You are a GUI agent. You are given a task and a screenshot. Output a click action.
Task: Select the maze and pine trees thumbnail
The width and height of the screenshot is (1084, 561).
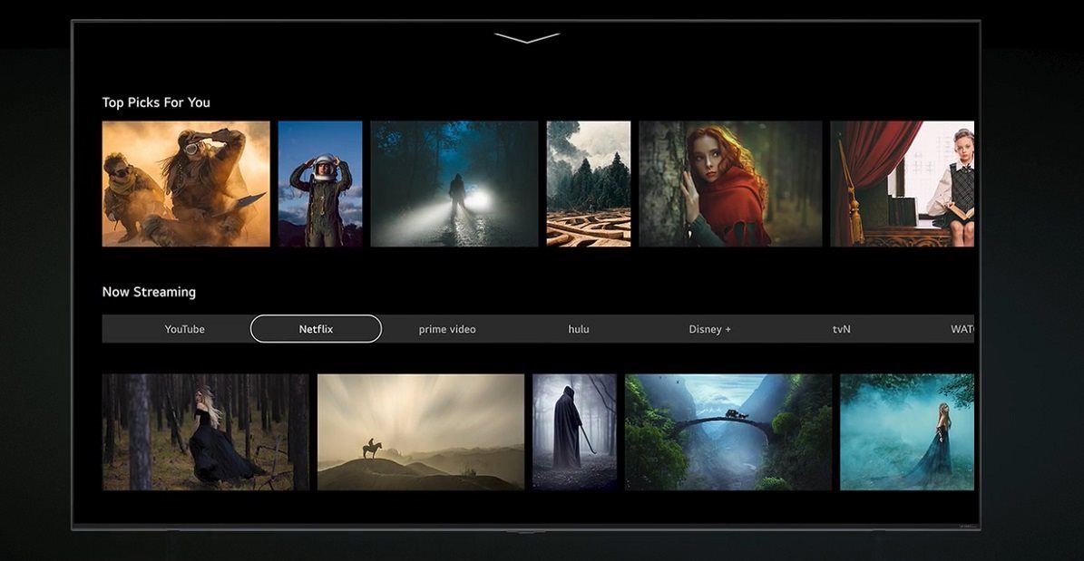point(589,184)
